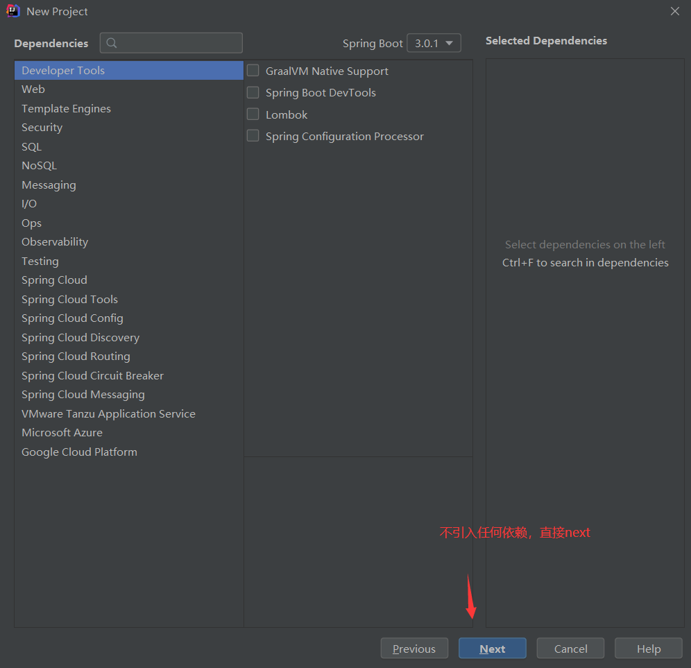
Task: Click the Next button
Action: point(493,648)
